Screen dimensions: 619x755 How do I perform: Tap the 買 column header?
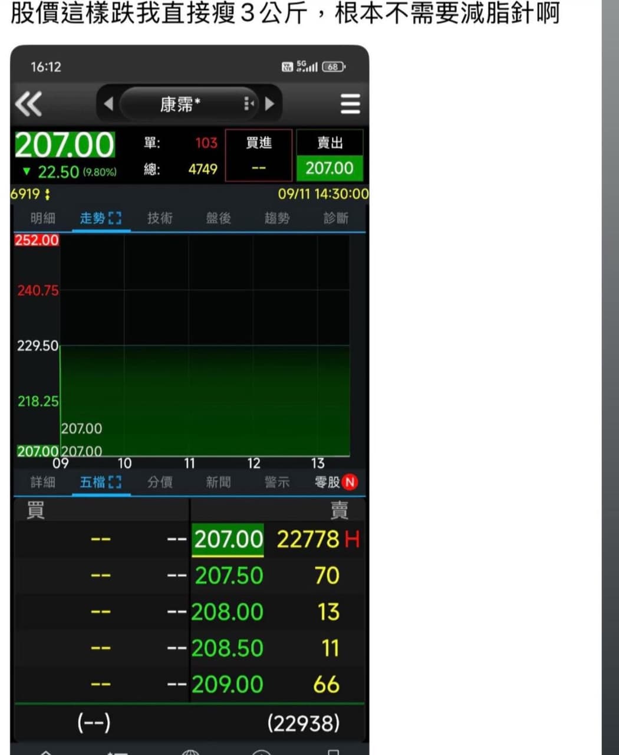click(x=36, y=510)
